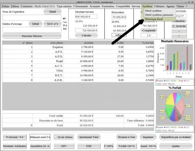Viewport: 195px width, 151px height.
Task: Click the Forfait 100 % button
Action: click(127, 146)
